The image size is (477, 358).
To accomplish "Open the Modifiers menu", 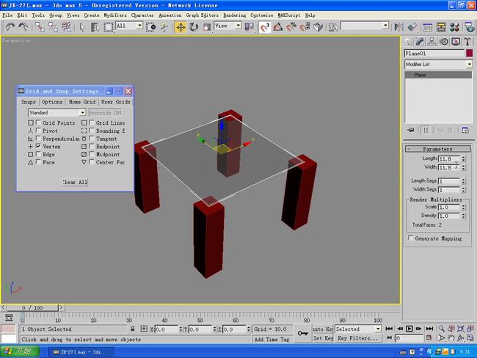I will coord(115,15).
